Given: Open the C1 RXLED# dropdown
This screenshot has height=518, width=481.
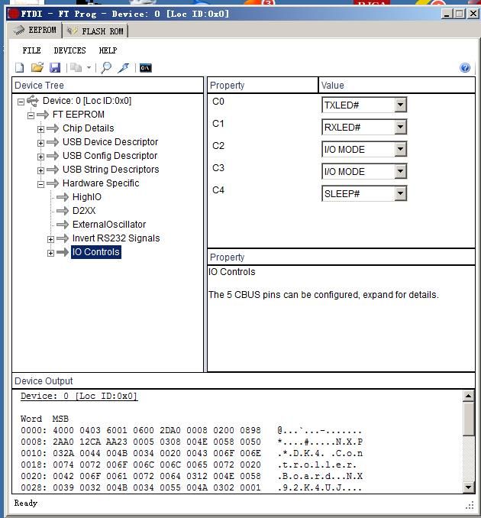Looking at the screenshot, I should (x=400, y=127).
